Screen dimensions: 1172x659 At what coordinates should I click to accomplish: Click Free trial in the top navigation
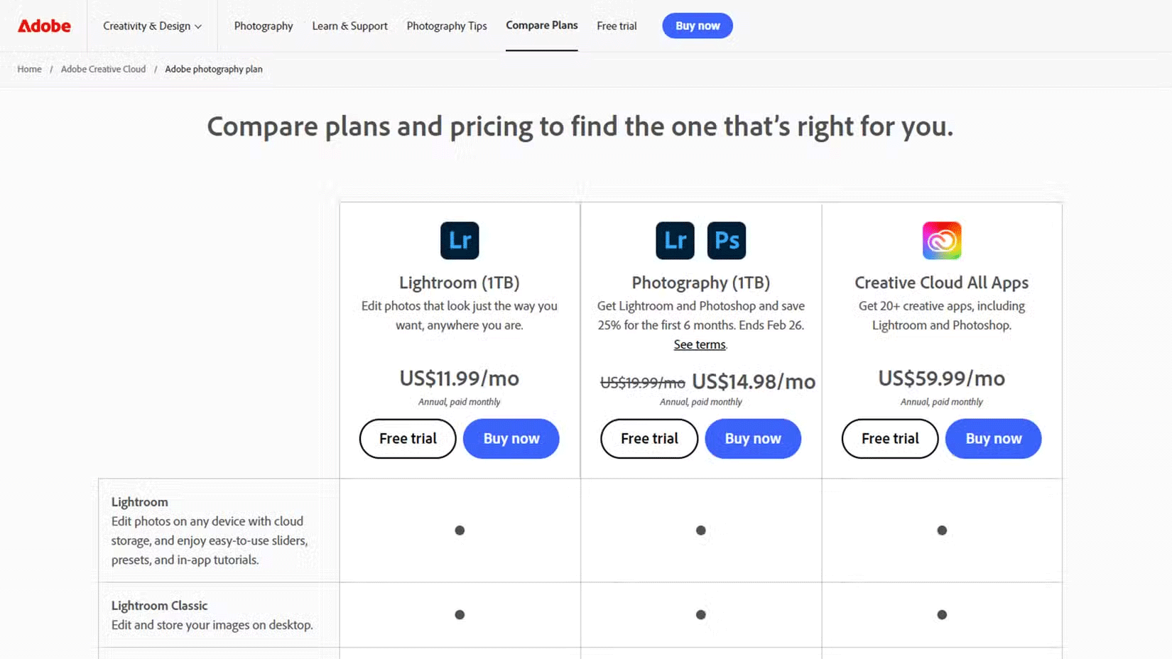click(617, 26)
